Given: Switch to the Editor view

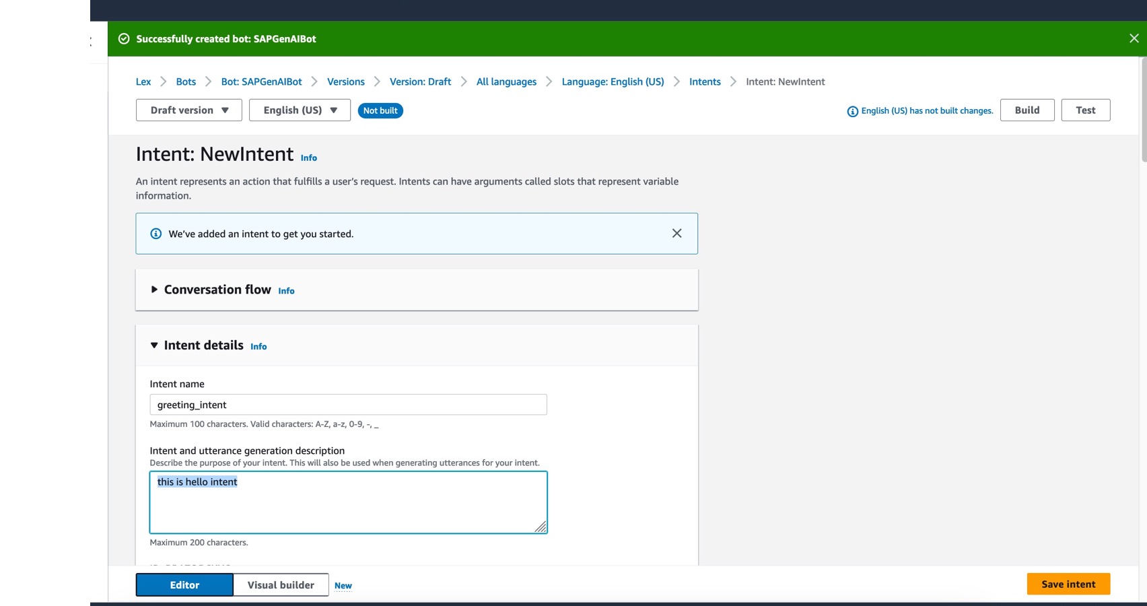Looking at the screenshot, I should (184, 584).
